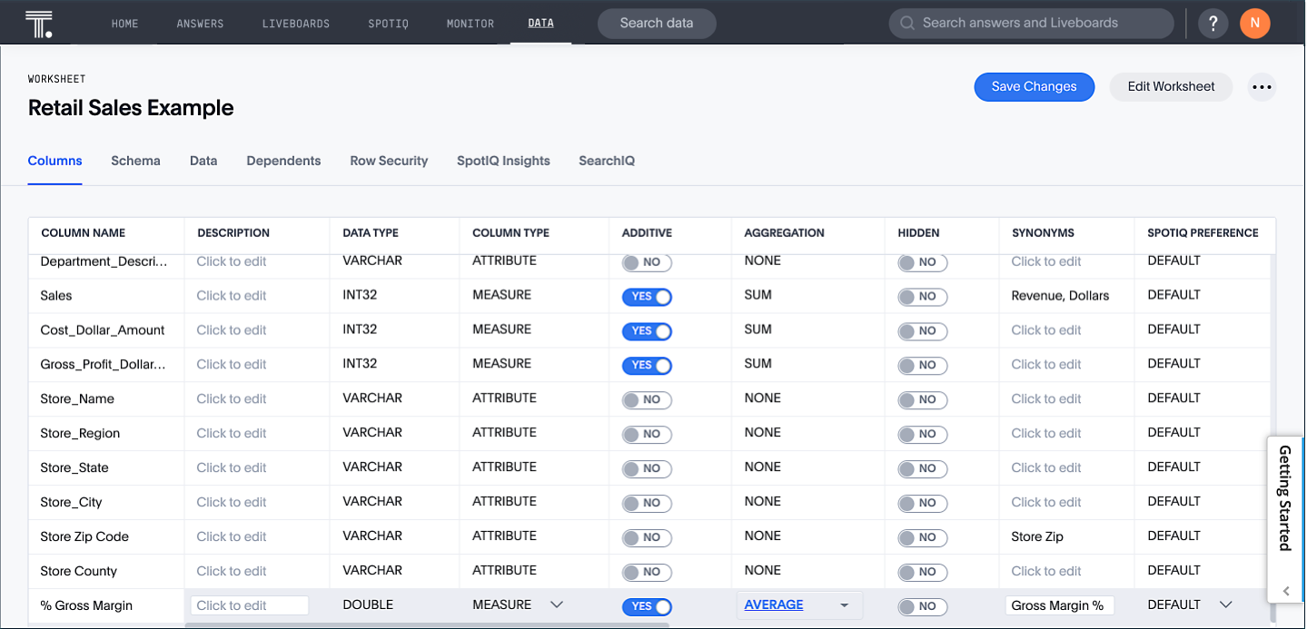The image size is (1307, 629).
Task: Disable Additive for the % Gross Margin column
Action: 647,607
